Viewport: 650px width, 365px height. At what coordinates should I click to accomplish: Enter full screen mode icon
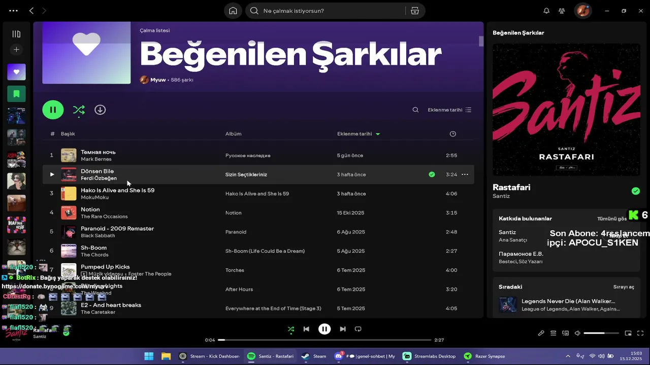(x=640, y=333)
